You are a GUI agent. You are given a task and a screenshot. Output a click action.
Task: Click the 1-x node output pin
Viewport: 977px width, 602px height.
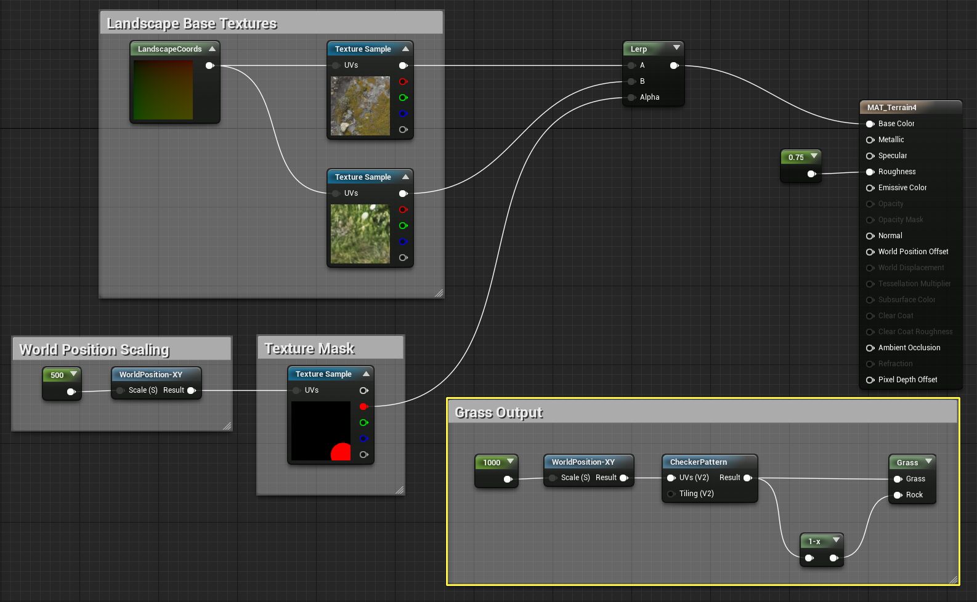click(x=833, y=558)
